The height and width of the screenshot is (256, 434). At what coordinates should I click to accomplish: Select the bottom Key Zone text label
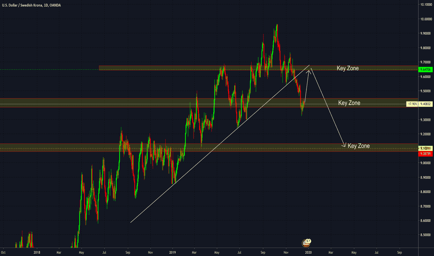click(x=359, y=146)
